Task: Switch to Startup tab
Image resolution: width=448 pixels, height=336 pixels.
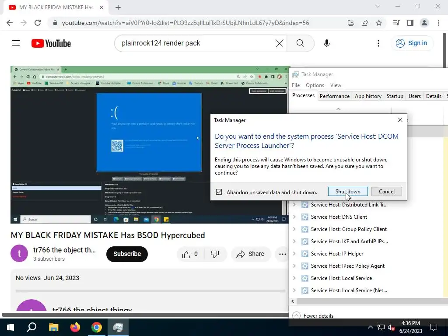Action: tap(395, 96)
